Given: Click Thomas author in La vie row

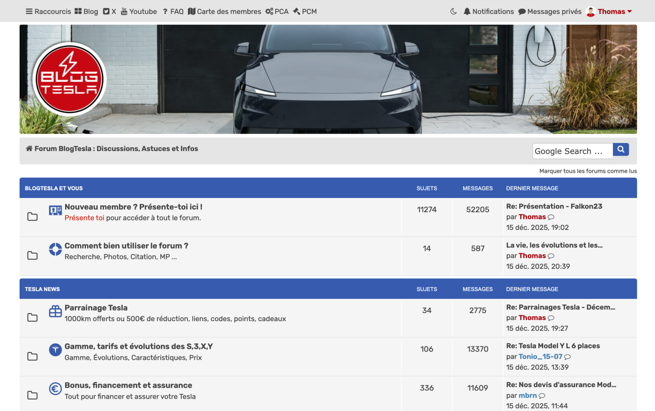Looking at the screenshot, I should click(x=532, y=256).
